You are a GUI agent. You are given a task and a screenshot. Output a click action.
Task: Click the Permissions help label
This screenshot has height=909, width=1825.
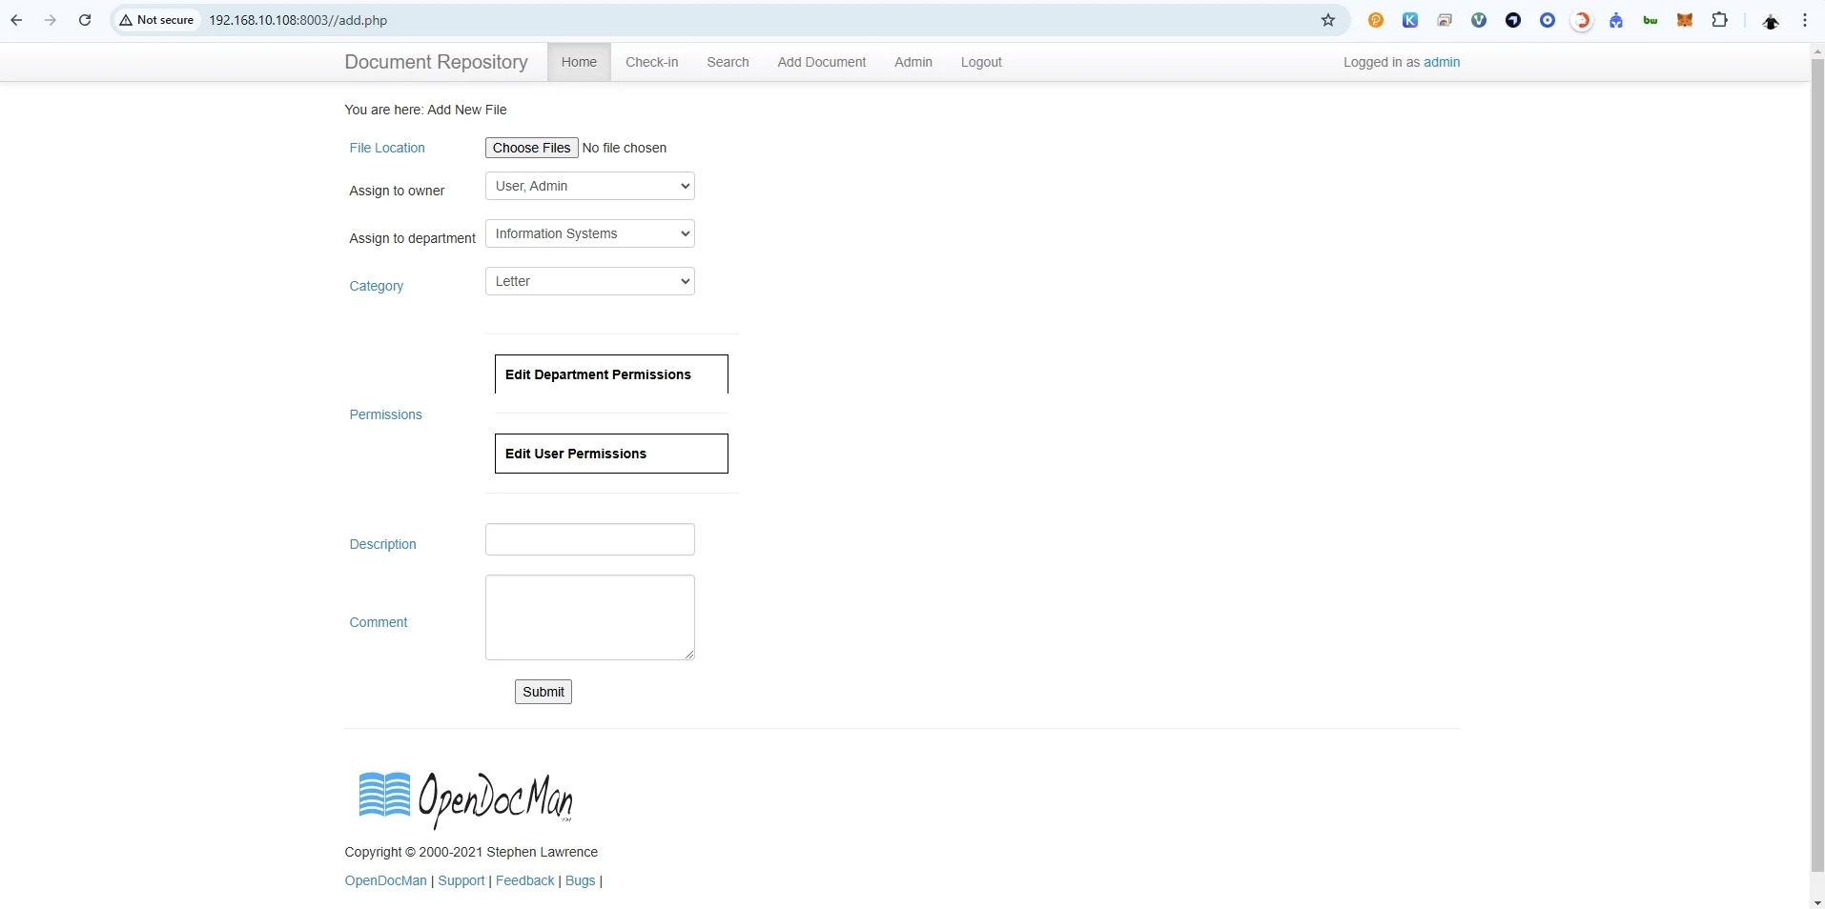pyautogui.click(x=385, y=414)
